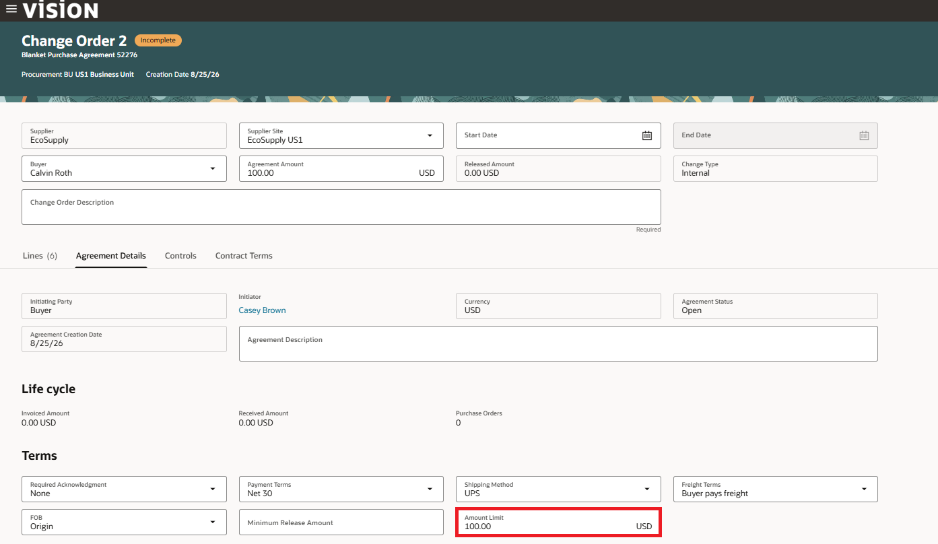Open the Casey Brown initiator link

263,310
